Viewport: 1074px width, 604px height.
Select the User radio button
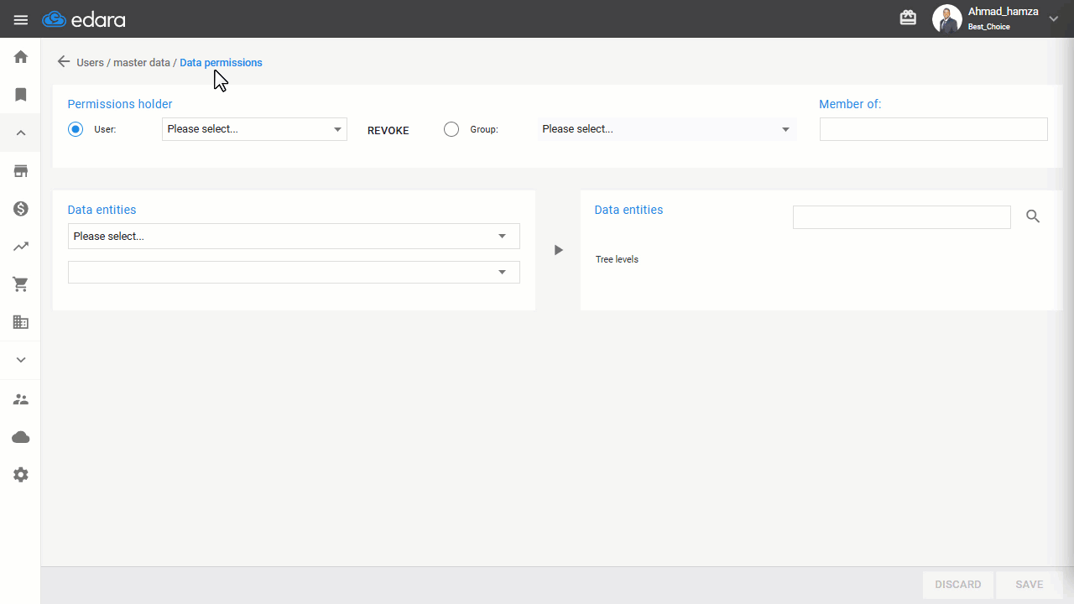pyautogui.click(x=76, y=129)
